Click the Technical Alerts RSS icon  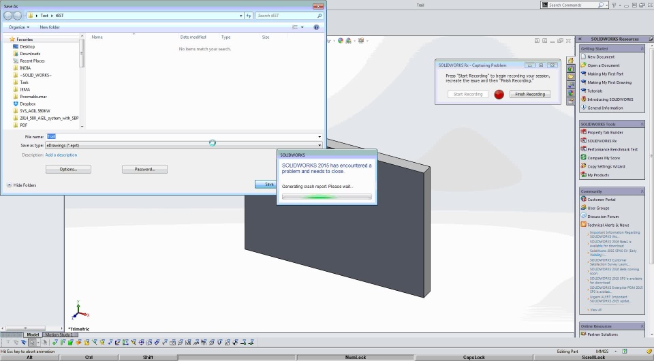click(584, 224)
